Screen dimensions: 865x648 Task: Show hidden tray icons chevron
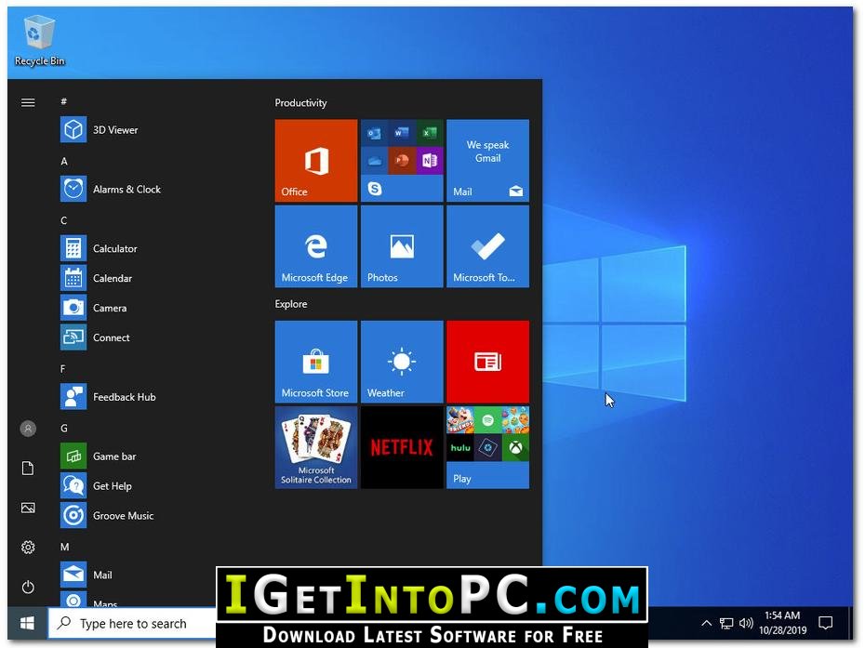(706, 623)
